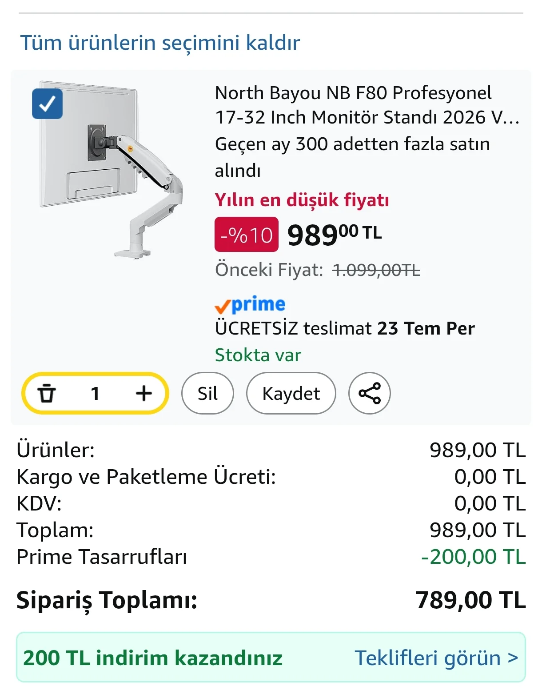The image size is (542, 694).
Task: Click the trash icon in quantity stepper
Action: pos(47,393)
